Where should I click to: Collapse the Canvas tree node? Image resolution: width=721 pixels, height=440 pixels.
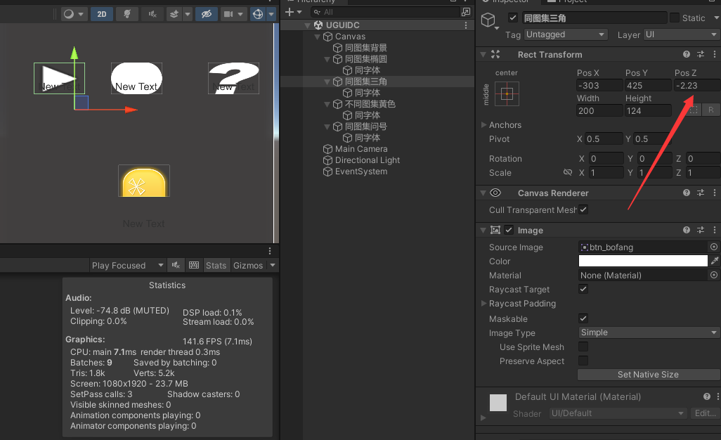317,37
